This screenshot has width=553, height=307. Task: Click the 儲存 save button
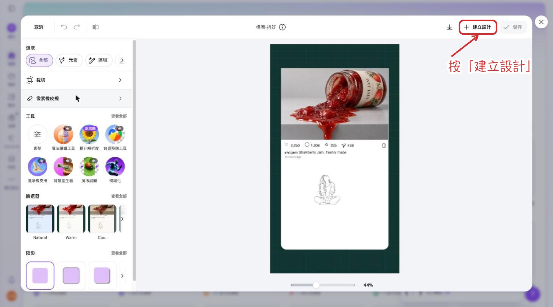click(513, 27)
